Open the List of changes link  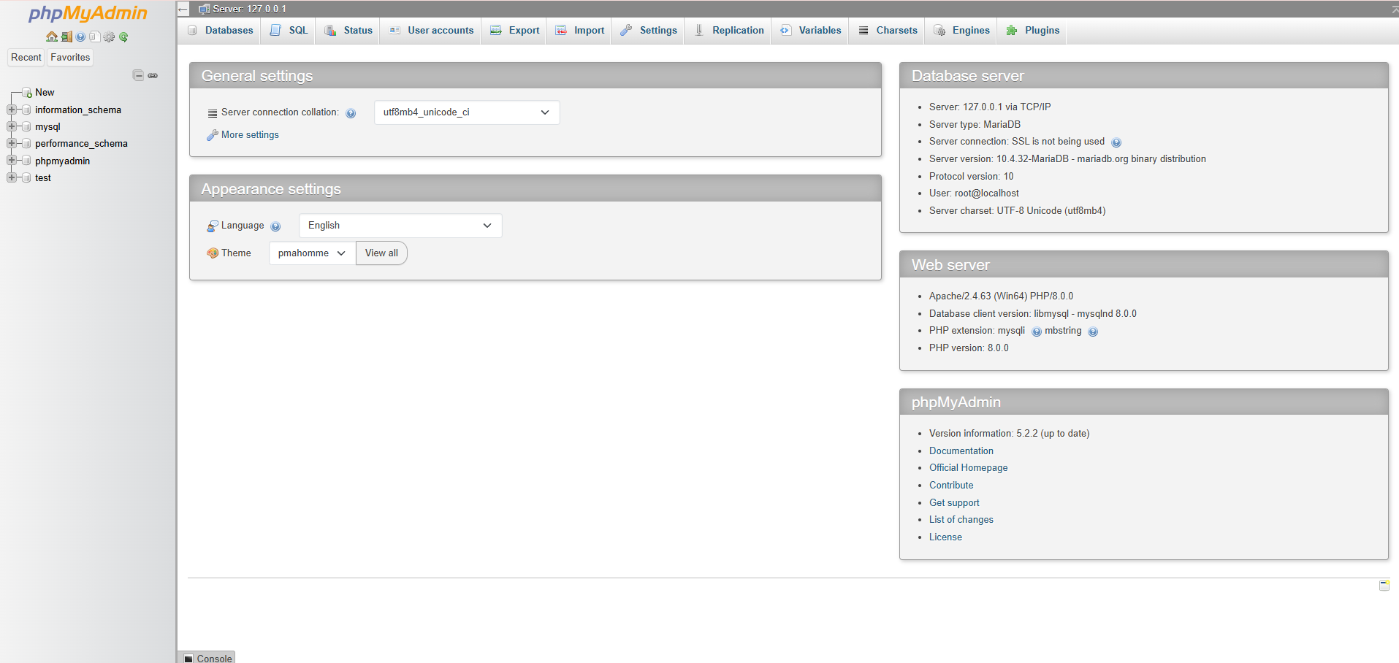tap(961, 520)
